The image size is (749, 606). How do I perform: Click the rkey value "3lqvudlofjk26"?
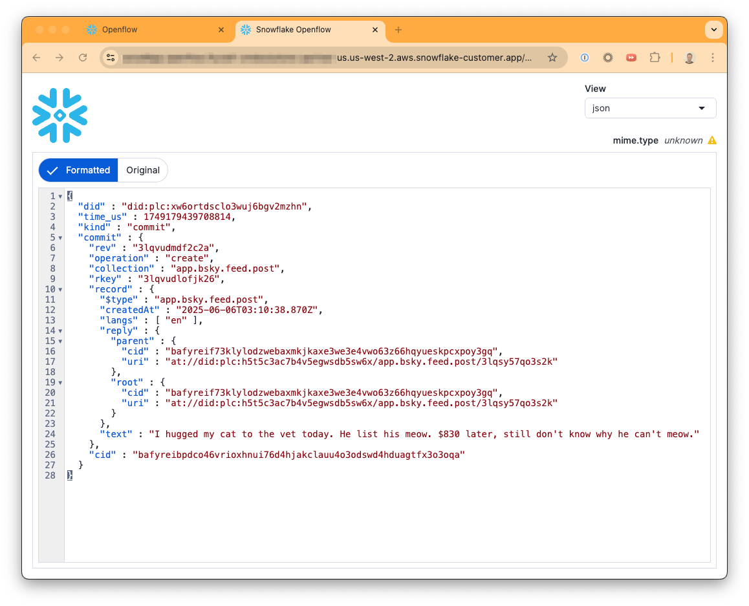pyautogui.click(x=179, y=279)
